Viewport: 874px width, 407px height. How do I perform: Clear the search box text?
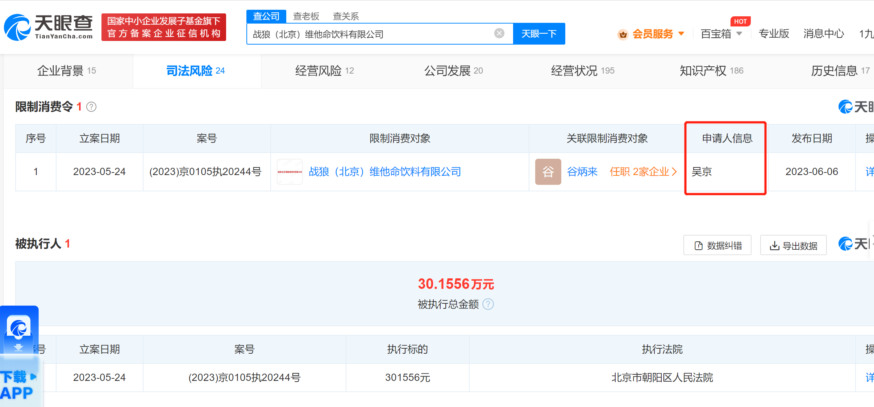pos(499,33)
